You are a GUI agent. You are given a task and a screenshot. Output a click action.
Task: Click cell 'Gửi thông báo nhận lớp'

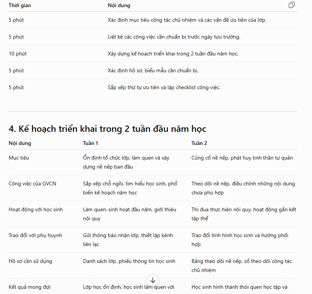pos(128,240)
